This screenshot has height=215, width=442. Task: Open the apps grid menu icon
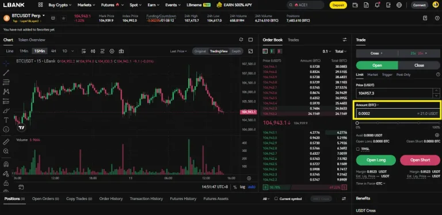(x=40, y=5)
